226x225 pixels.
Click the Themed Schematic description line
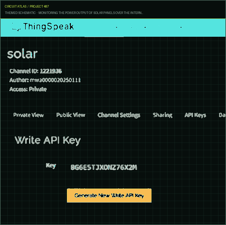[x=74, y=13]
